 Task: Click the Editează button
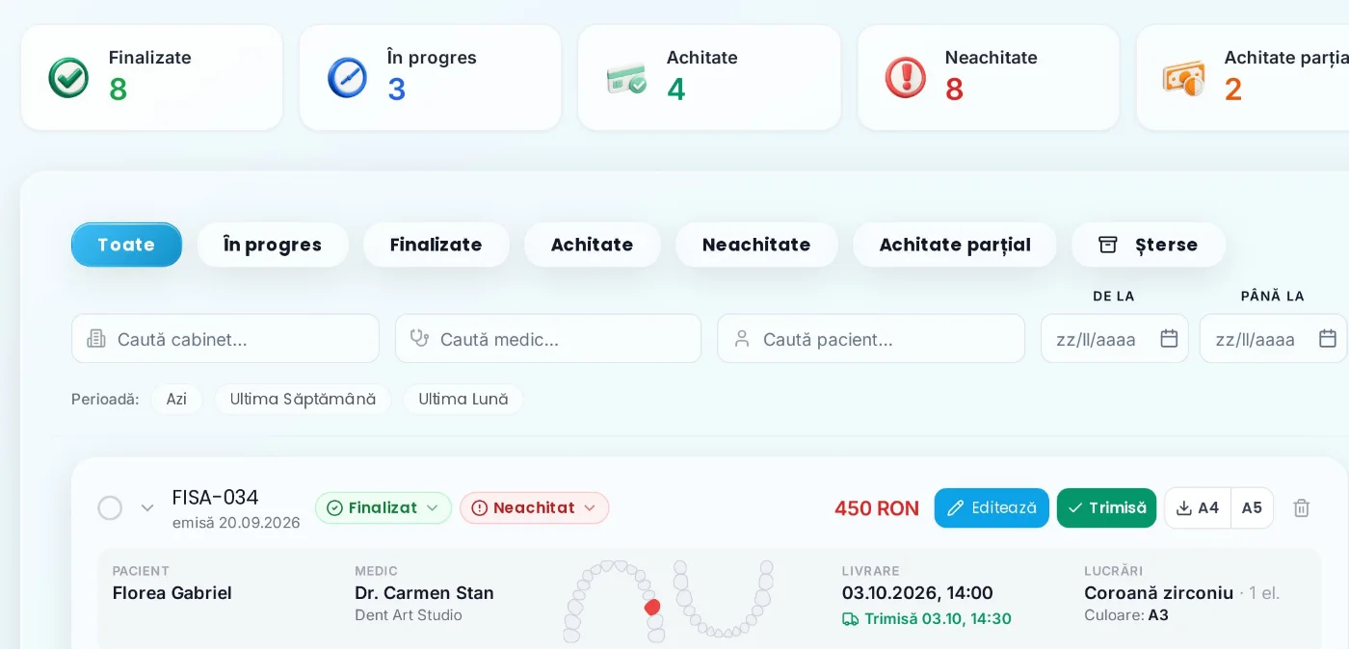pos(992,507)
